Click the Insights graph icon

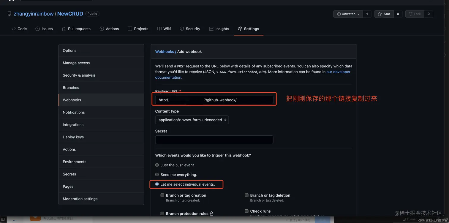(211, 29)
